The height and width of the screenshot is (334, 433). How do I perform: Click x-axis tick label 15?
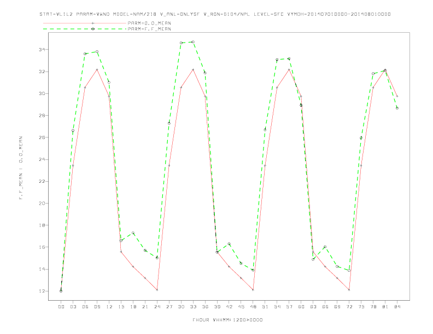pos(121,307)
